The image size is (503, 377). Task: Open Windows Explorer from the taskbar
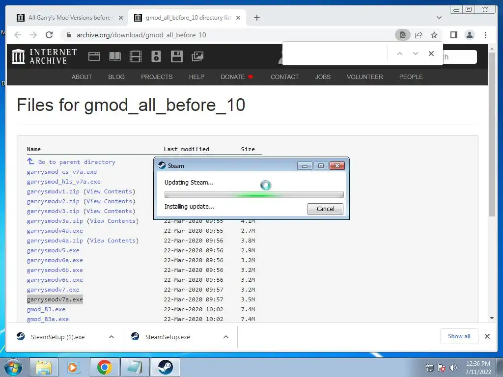44,367
